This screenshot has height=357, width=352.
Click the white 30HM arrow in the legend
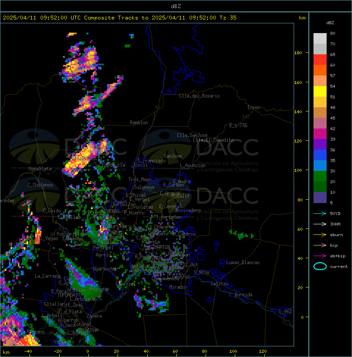320,224
